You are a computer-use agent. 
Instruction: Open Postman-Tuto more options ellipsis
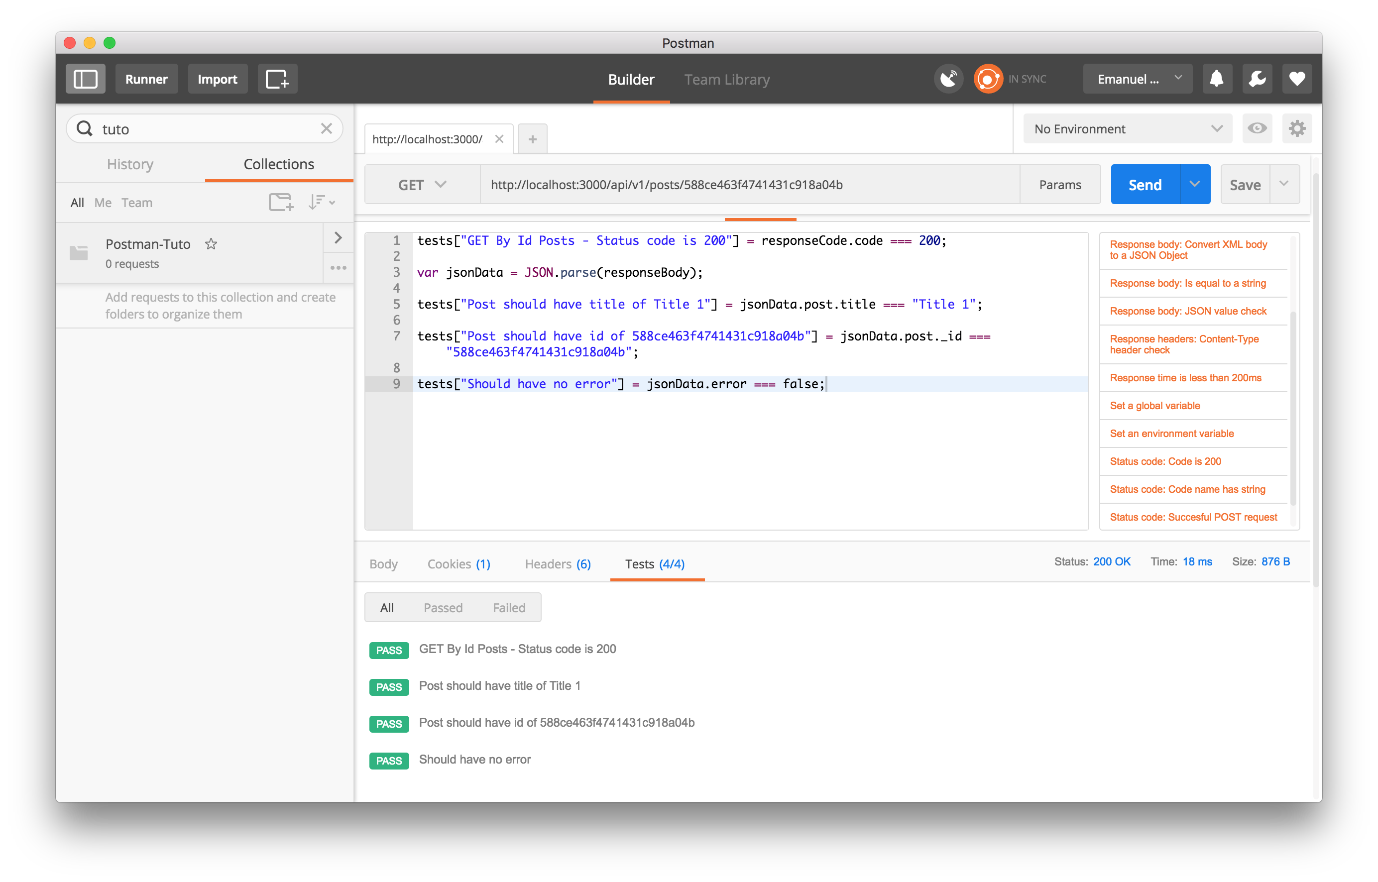338,267
